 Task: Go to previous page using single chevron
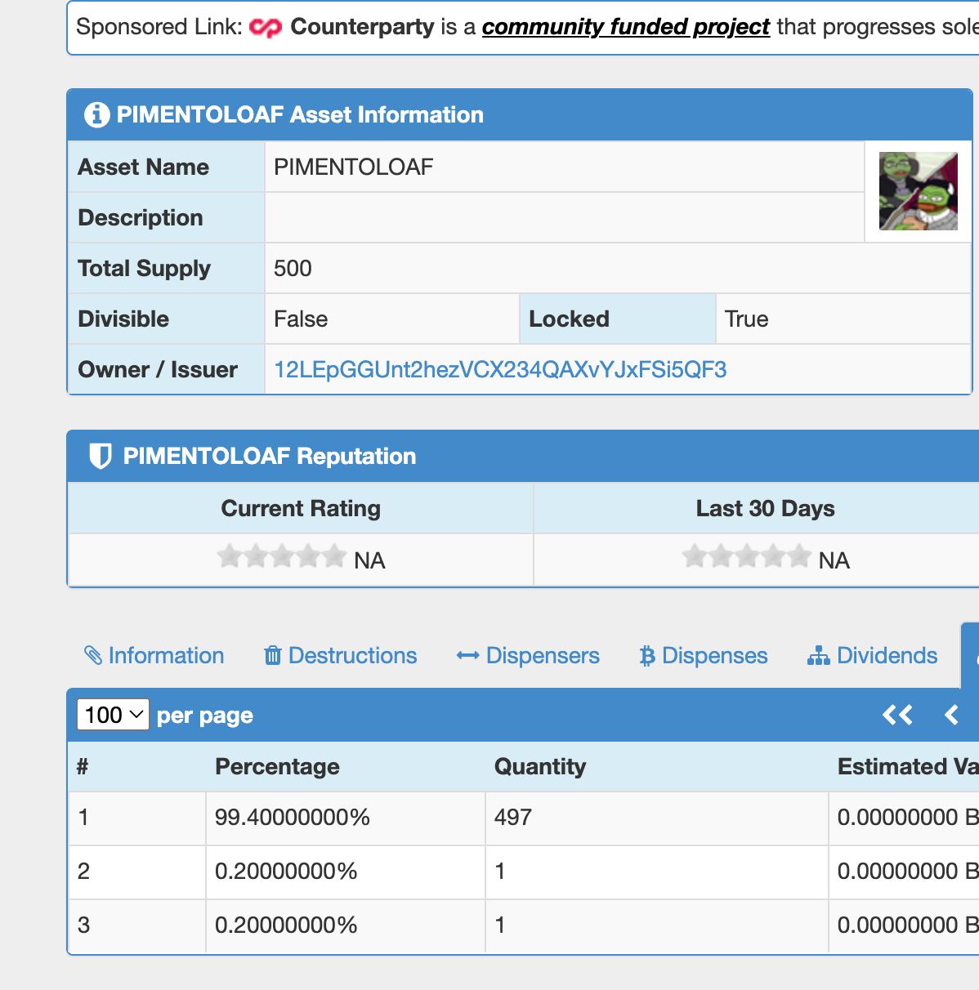[951, 716]
